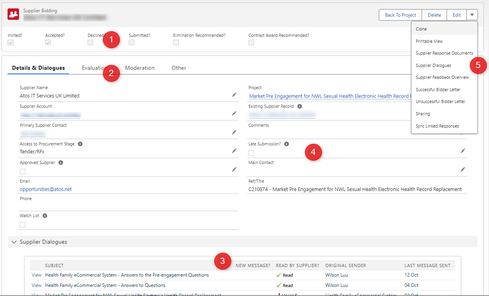This screenshot has width=489, height=296.
Task: Collapse the Supplier Dialogues section
Action: [x=14, y=242]
